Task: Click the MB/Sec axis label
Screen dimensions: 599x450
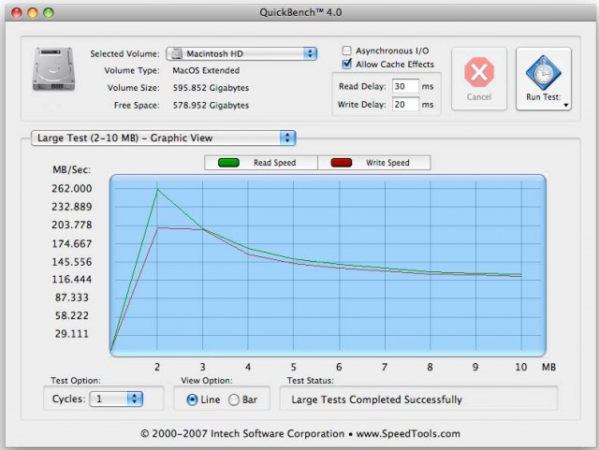Action: coord(72,169)
